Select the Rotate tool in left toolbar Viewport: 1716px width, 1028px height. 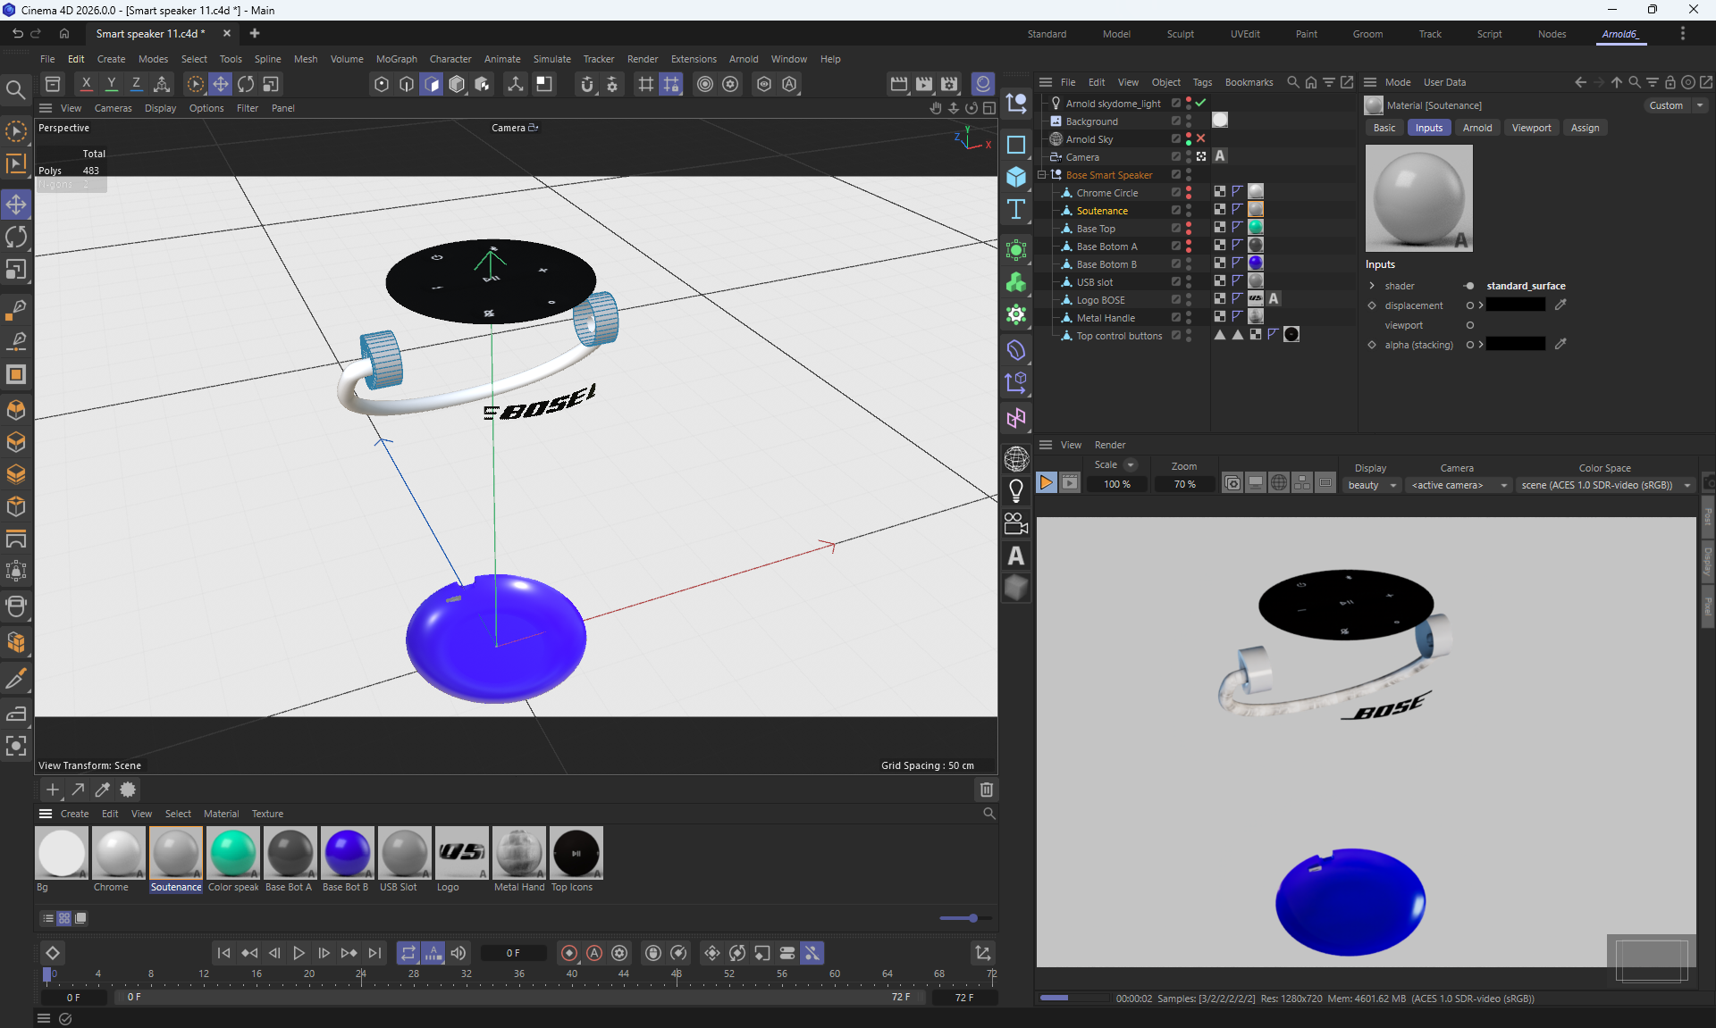[x=16, y=237]
